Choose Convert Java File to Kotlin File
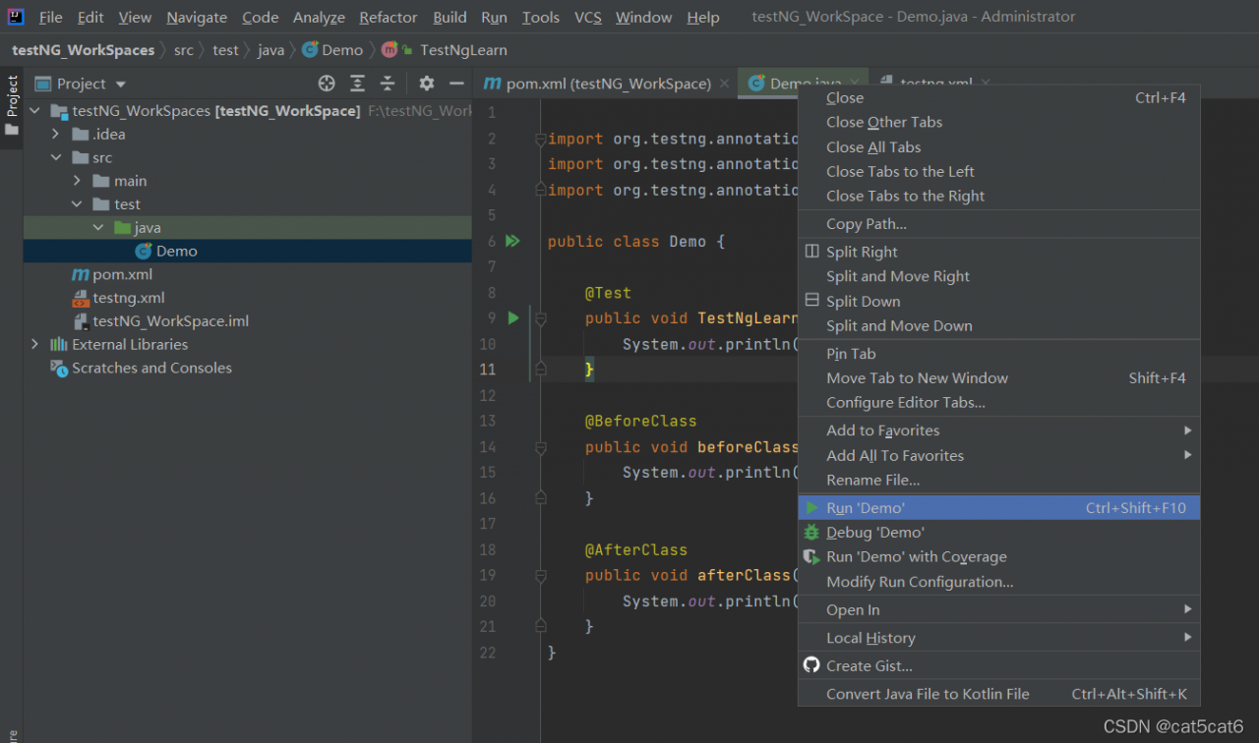 tap(998, 694)
